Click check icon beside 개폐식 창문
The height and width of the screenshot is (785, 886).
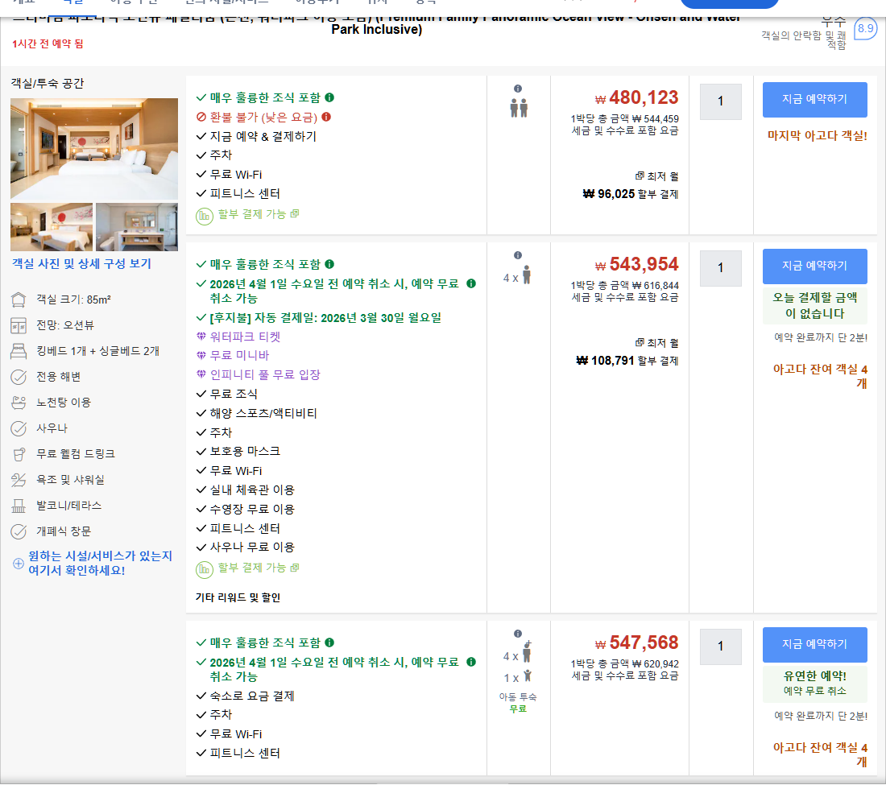[19, 531]
